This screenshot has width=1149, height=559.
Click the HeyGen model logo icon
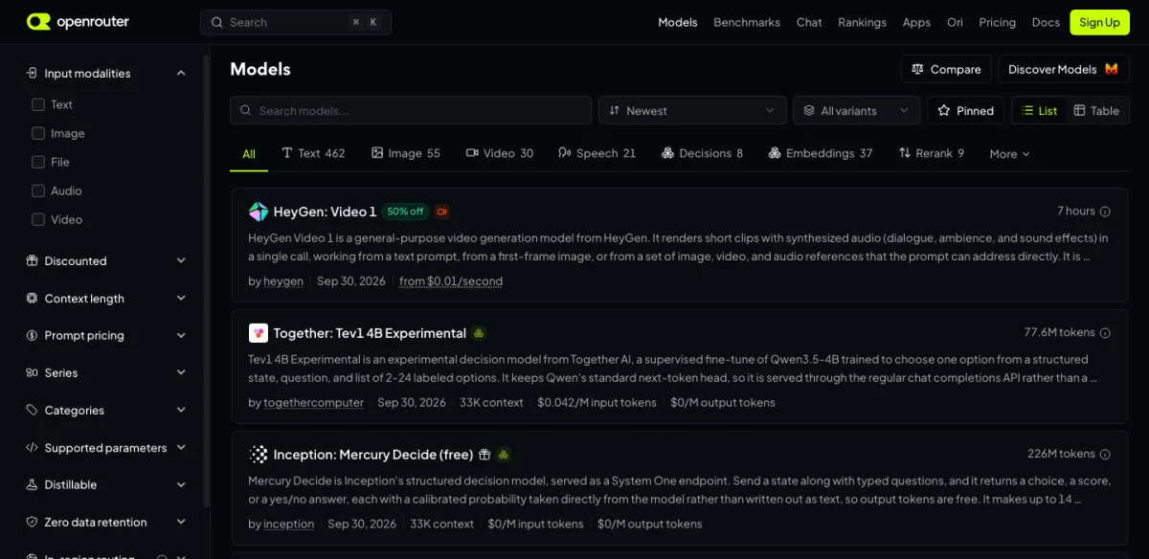(259, 212)
